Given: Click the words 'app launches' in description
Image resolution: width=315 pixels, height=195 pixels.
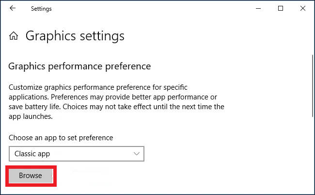Looking at the screenshot, I should (30, 116).
